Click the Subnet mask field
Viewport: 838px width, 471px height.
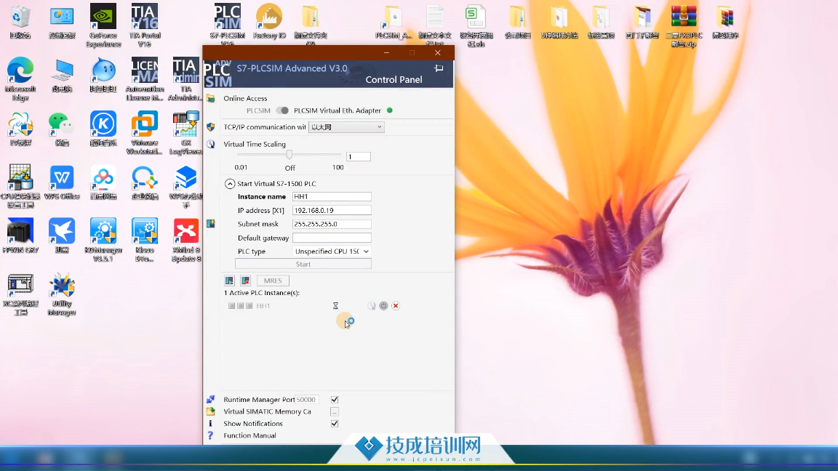(332, 224)
